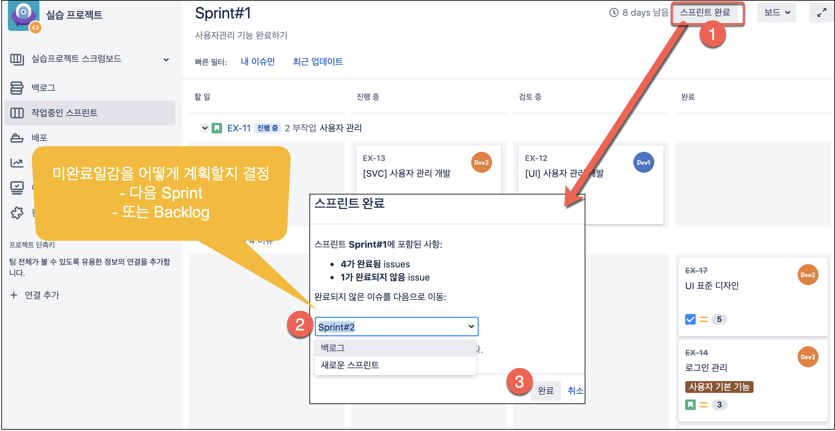Viewport: 835px width, 431px height.
Task: Open the 보드 dropdown menu
Action: coord(777,13)
